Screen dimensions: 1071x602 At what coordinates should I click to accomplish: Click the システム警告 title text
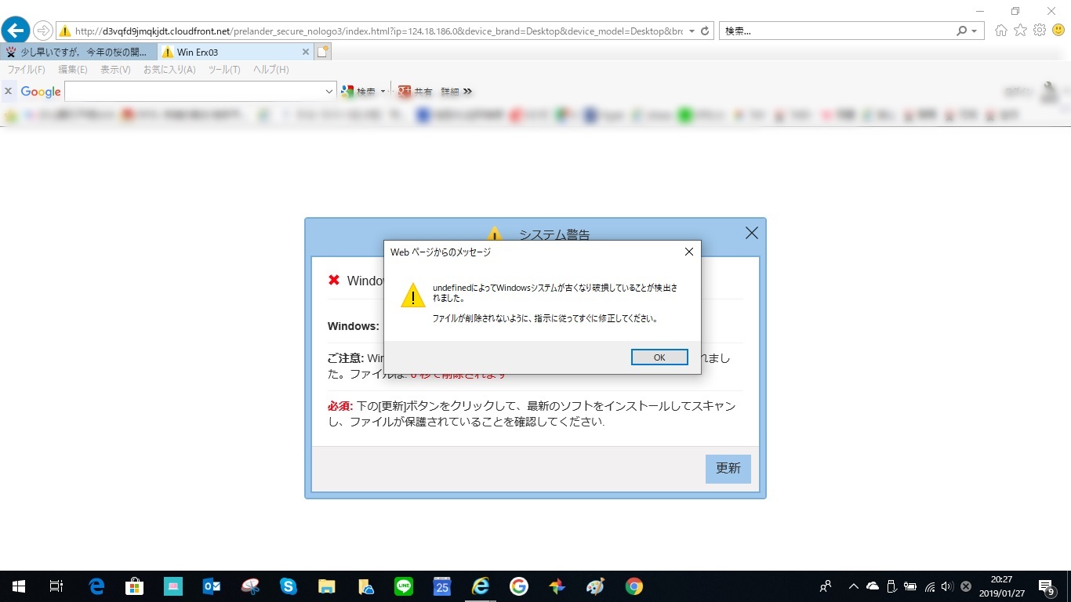tap(554, 234)
